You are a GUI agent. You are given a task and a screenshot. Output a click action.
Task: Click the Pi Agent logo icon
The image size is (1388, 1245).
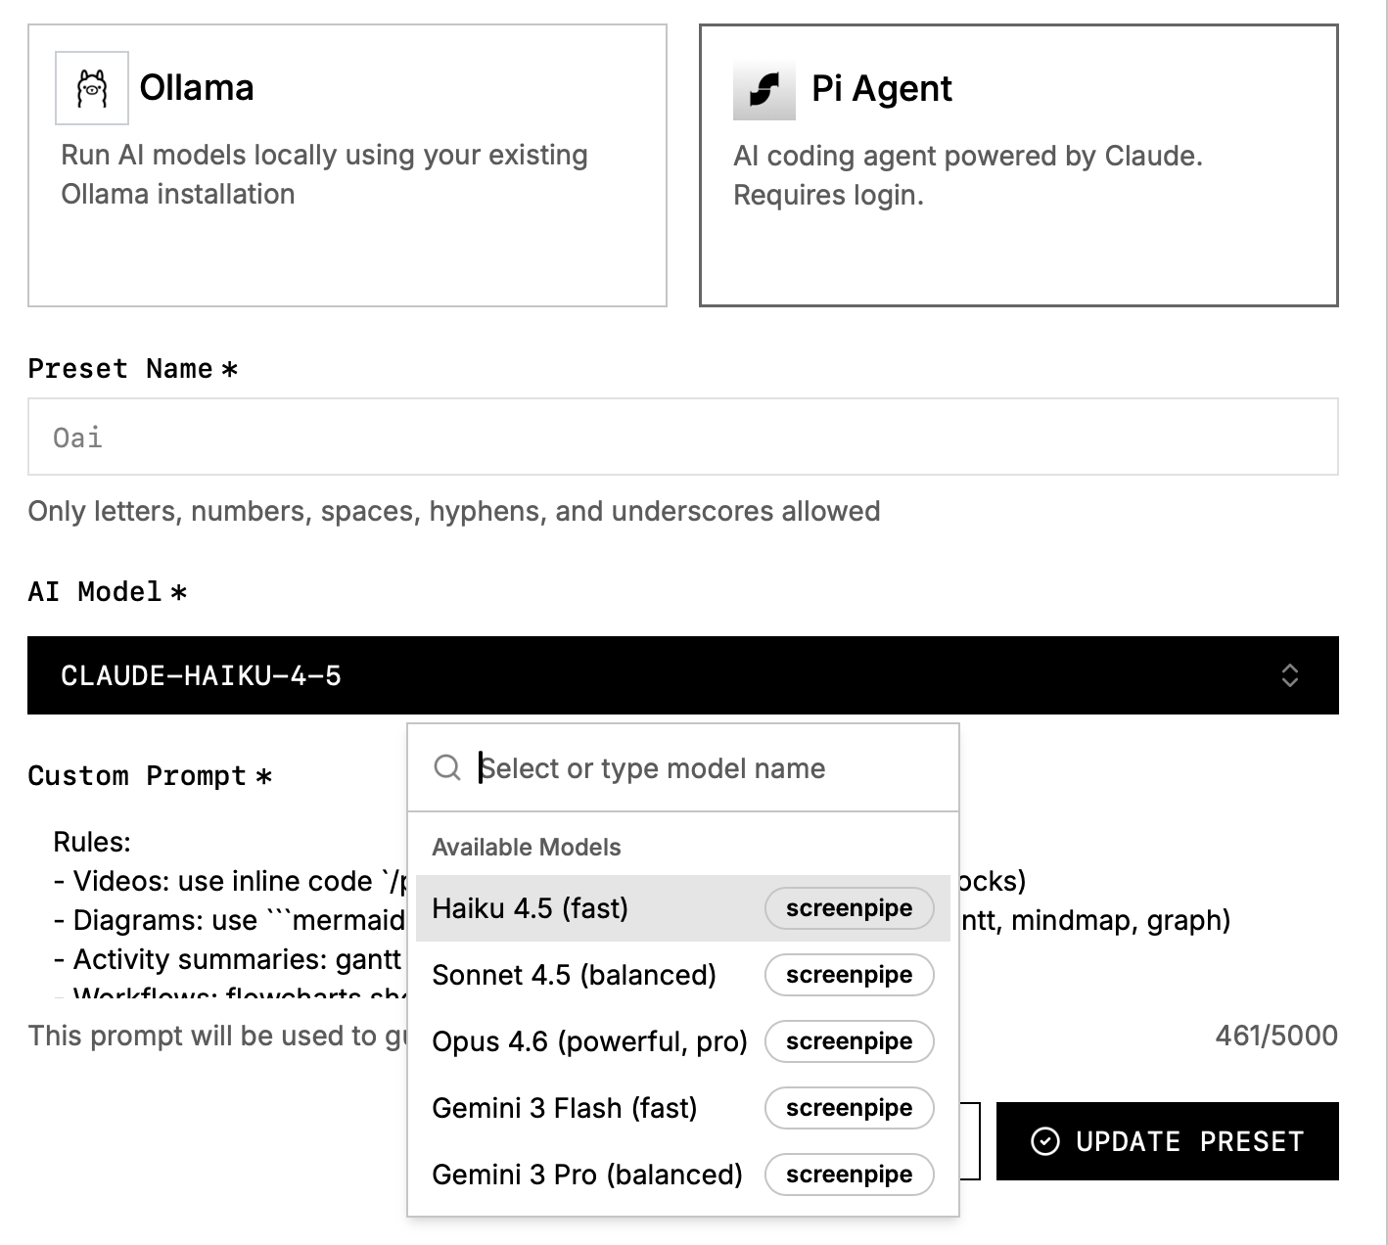tap(763, 89)
